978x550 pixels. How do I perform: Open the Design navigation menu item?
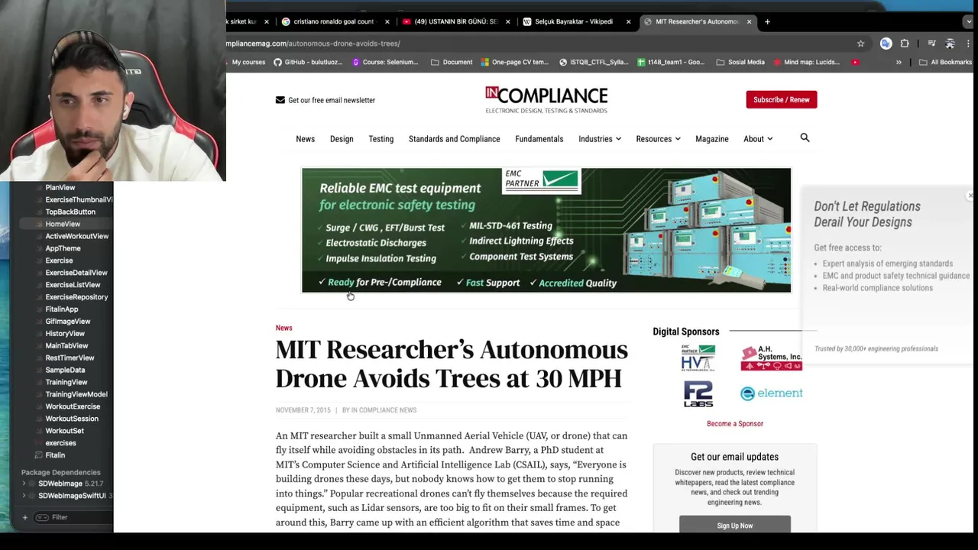[342, 139]
